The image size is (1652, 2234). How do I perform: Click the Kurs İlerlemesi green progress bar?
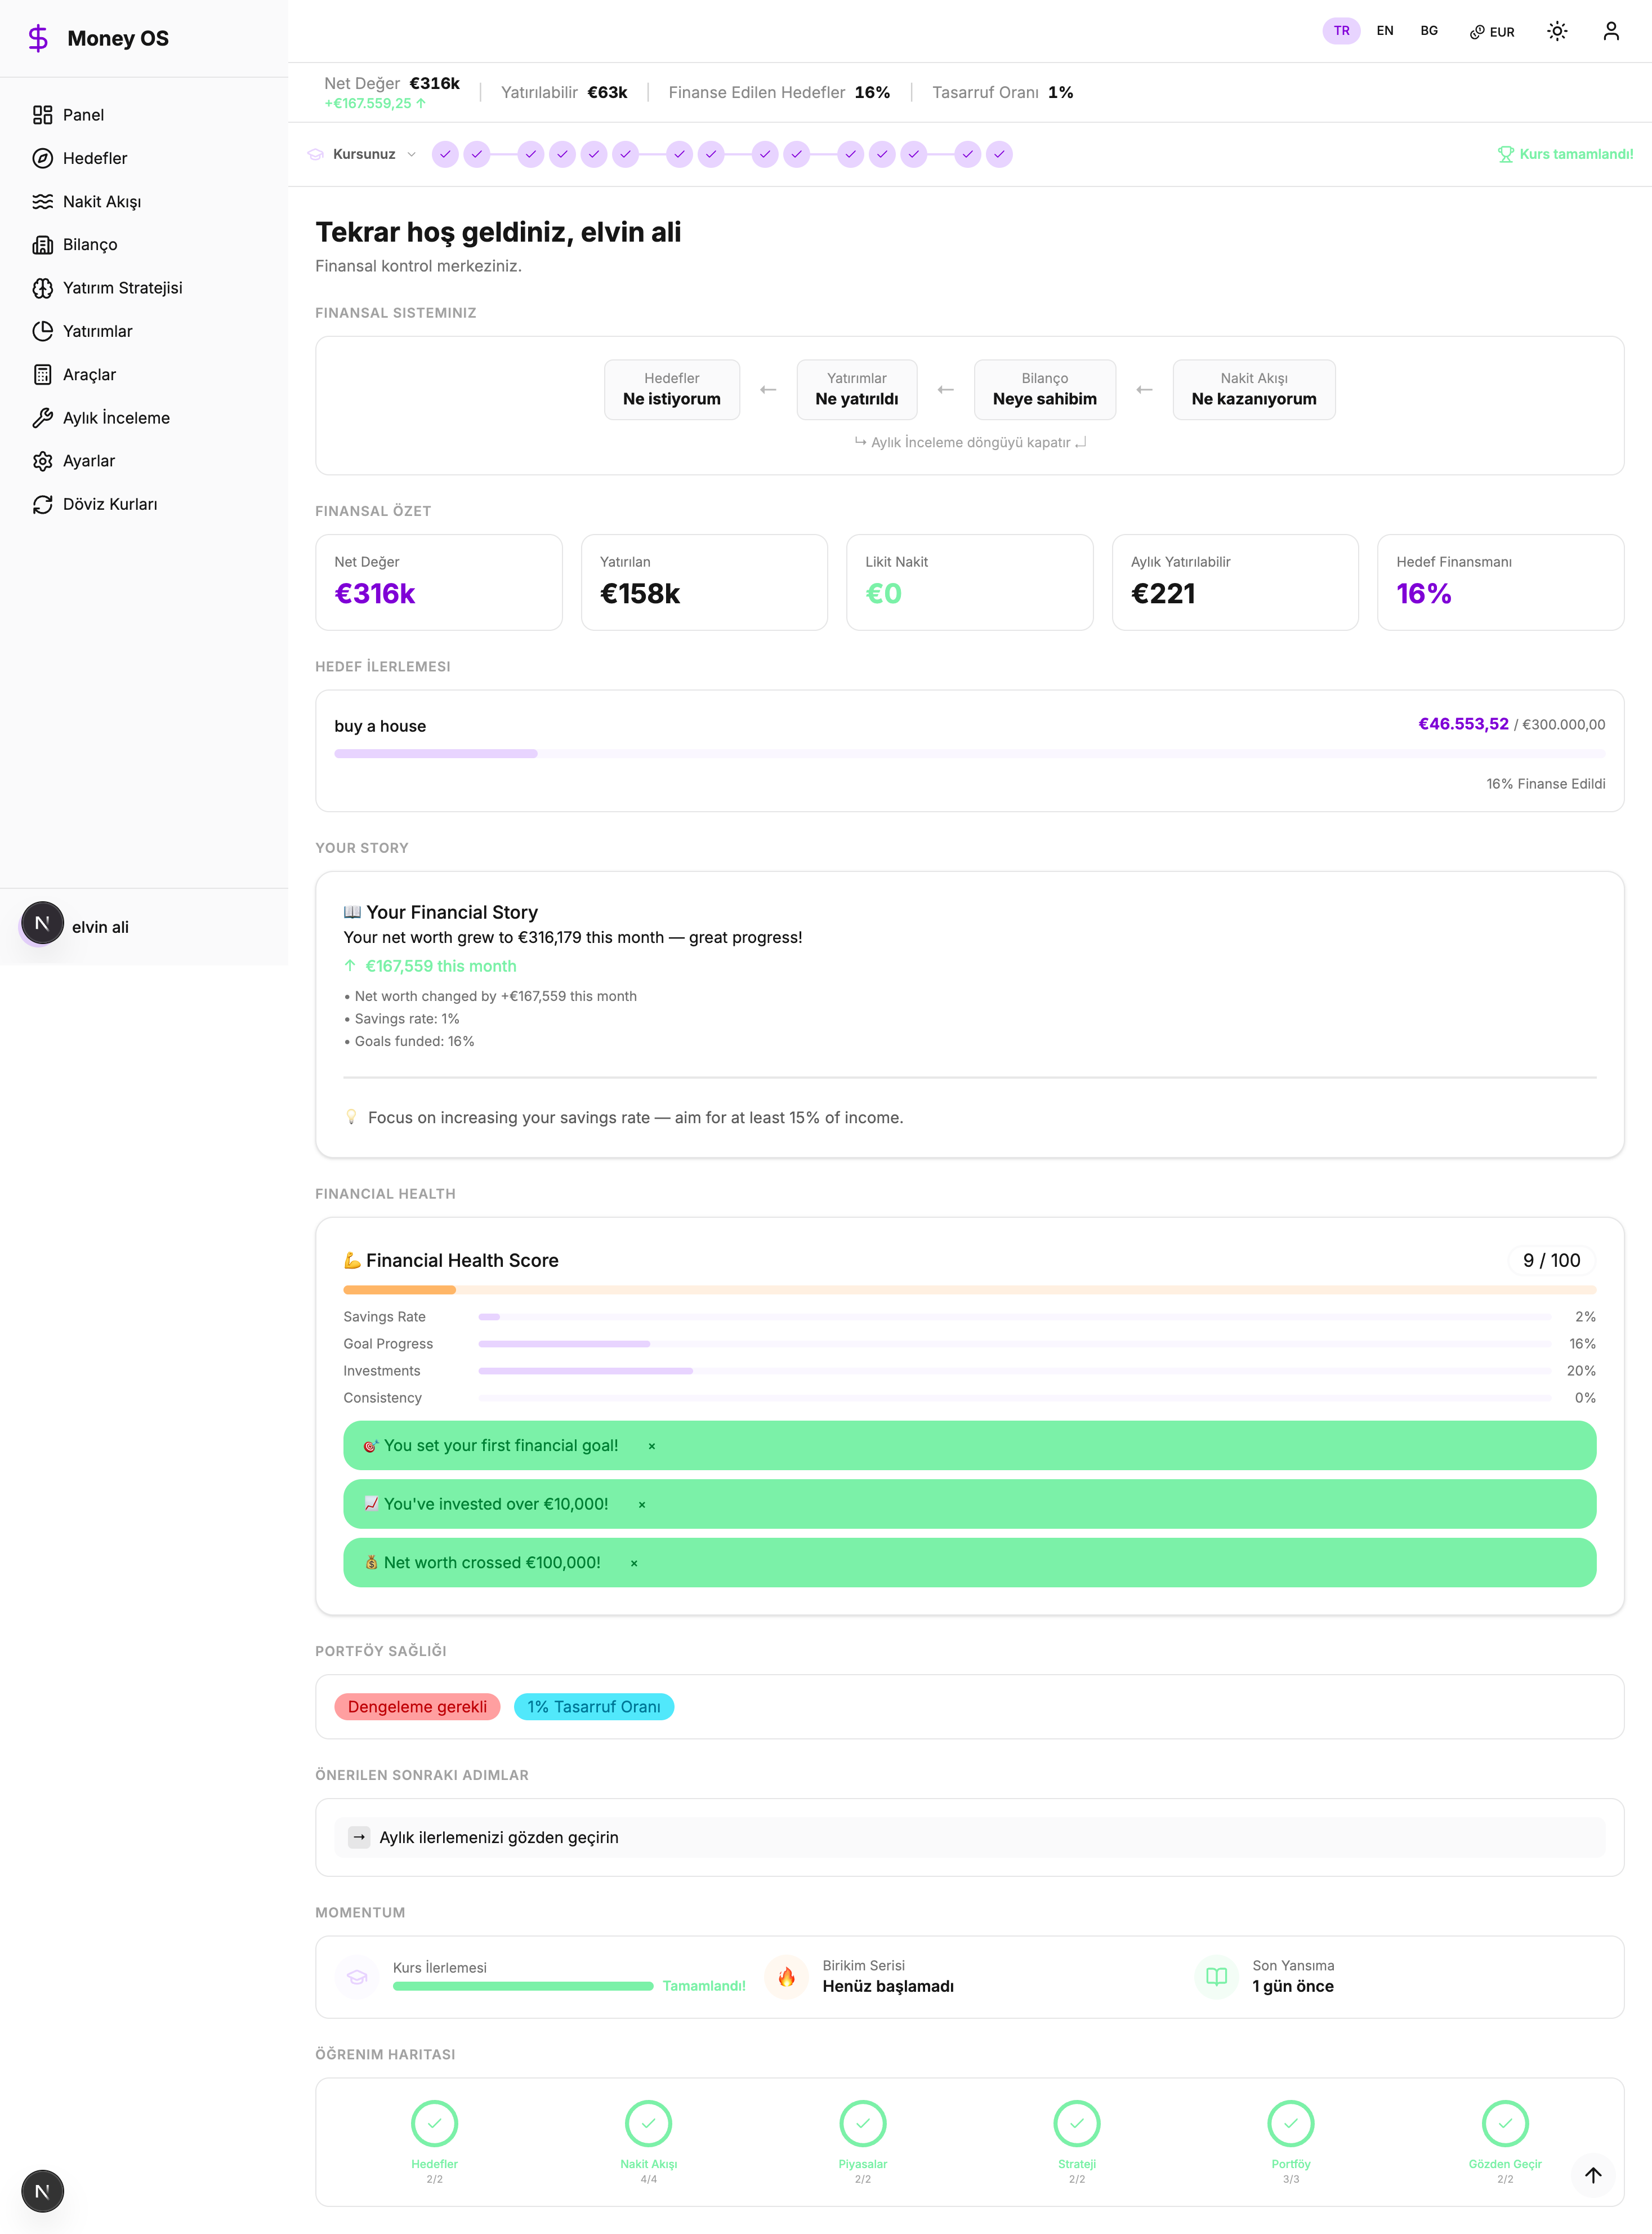pos(523,1986)
